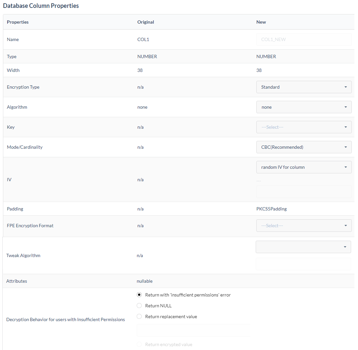Click the Key dropdown caret icon
This screenshot has height=350, width=358.
tap(346, 127)
